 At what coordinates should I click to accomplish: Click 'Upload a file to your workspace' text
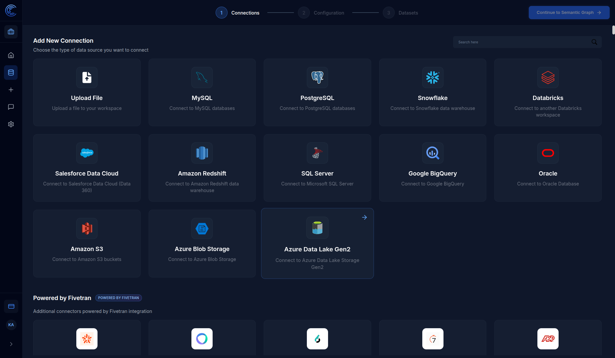point(87,108)
